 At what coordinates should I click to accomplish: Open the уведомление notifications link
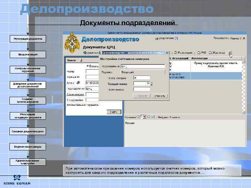click(x=168, y=38)
